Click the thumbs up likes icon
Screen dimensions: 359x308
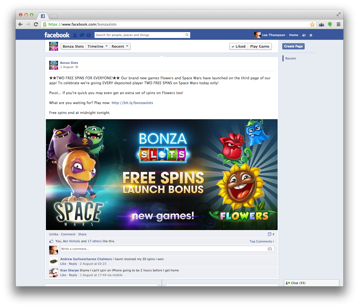(51, 241)
